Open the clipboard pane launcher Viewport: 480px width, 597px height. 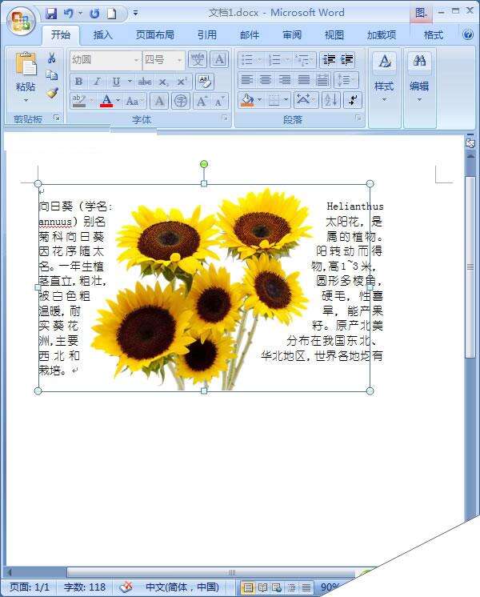click(56, 118)
